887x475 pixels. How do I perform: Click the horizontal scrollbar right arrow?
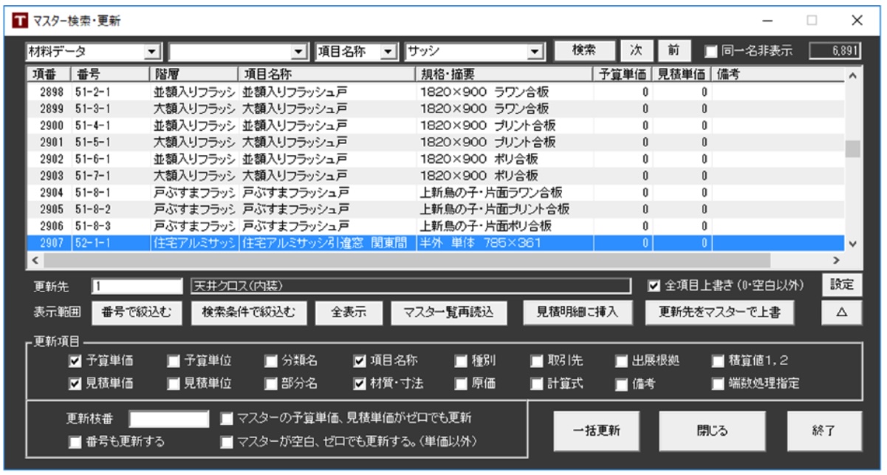[x=837, y=260]
